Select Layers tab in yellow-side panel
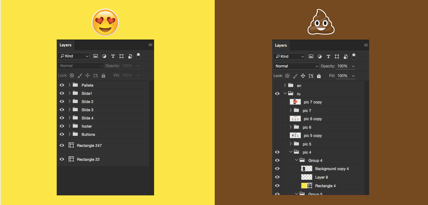Image resolution: width=428 pixels, height=205 pixels. (66, 45)
